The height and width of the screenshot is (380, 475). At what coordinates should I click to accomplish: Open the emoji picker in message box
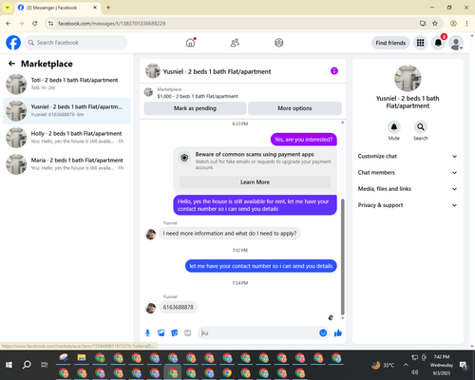(x=323, y=332)
